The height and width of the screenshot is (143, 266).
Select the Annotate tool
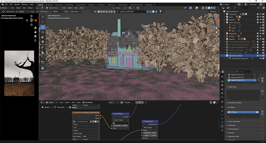(x=43, y=47)
